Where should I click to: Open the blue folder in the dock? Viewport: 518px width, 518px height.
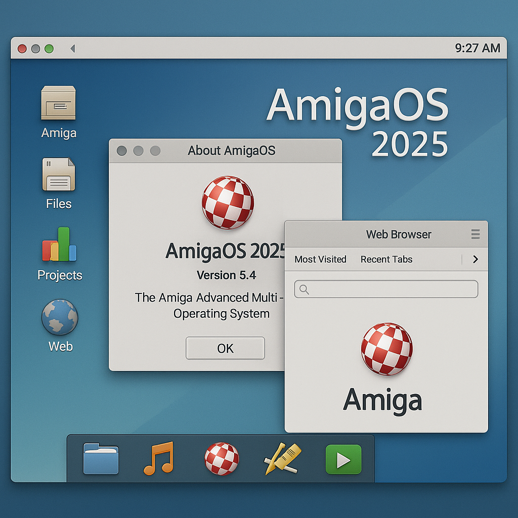101,458
